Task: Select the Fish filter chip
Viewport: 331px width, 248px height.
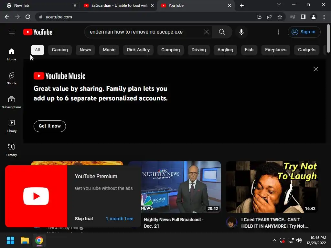Action: click(x=249, y=50)
